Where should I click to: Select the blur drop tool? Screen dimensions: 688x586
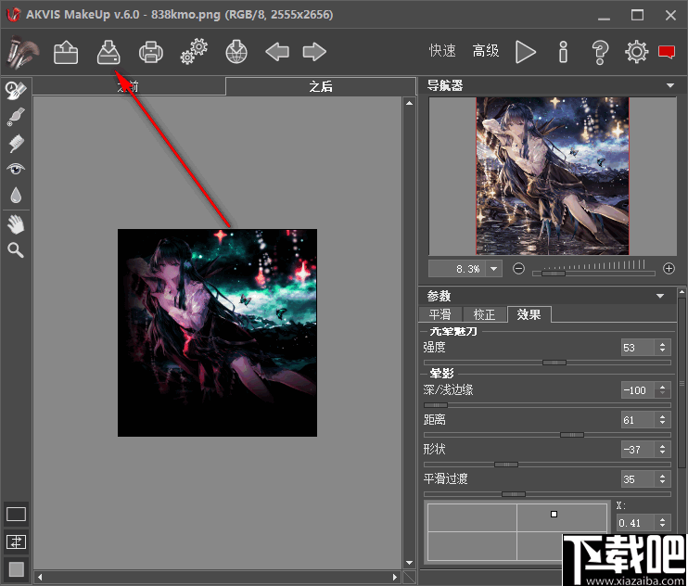[16, 196]
